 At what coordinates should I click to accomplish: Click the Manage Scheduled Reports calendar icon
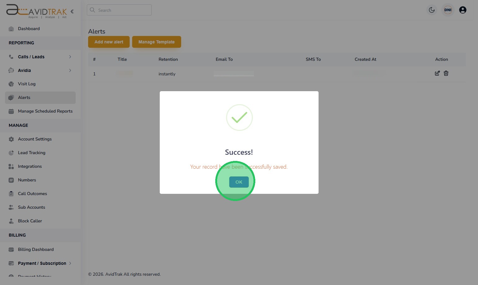(x=11, y=111)
